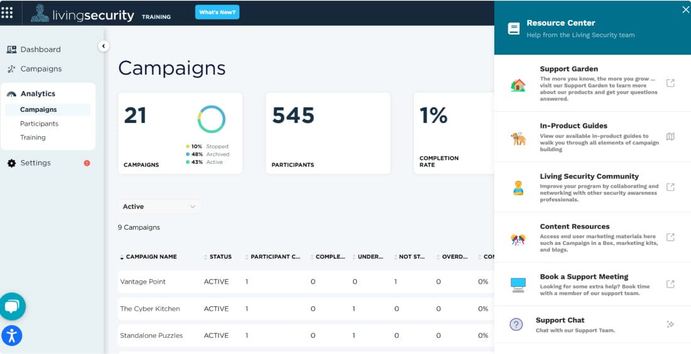The width and height of the screenshot is (691, 354).
Task: Close the Resource Center panel
Action: pyautogui.click(x=686, y=9)
